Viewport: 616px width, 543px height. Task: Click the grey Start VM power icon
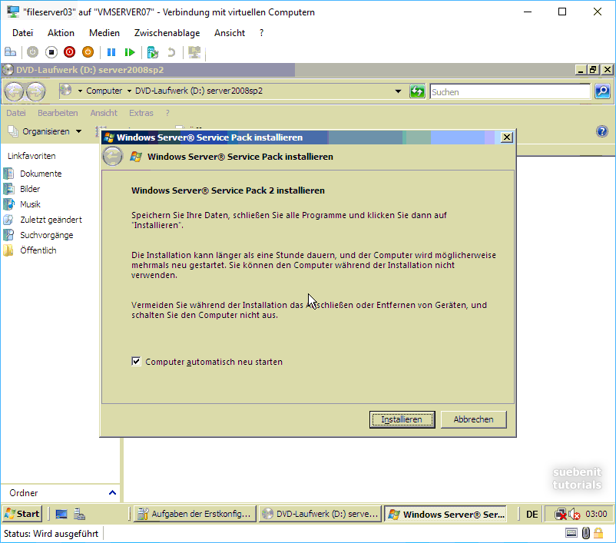32,52
